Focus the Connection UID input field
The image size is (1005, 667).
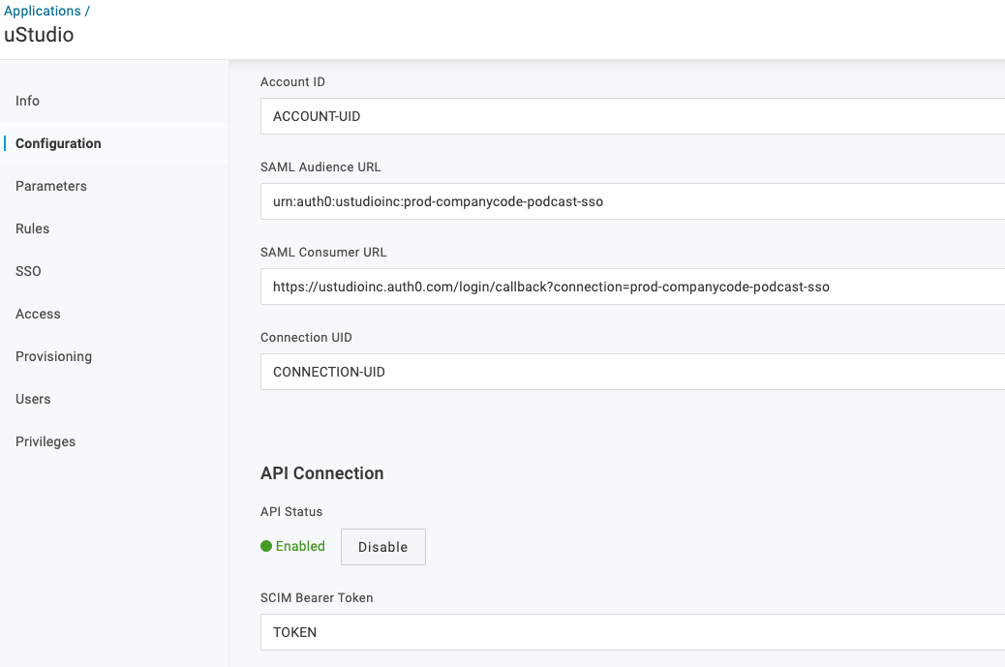click(632, 372)
